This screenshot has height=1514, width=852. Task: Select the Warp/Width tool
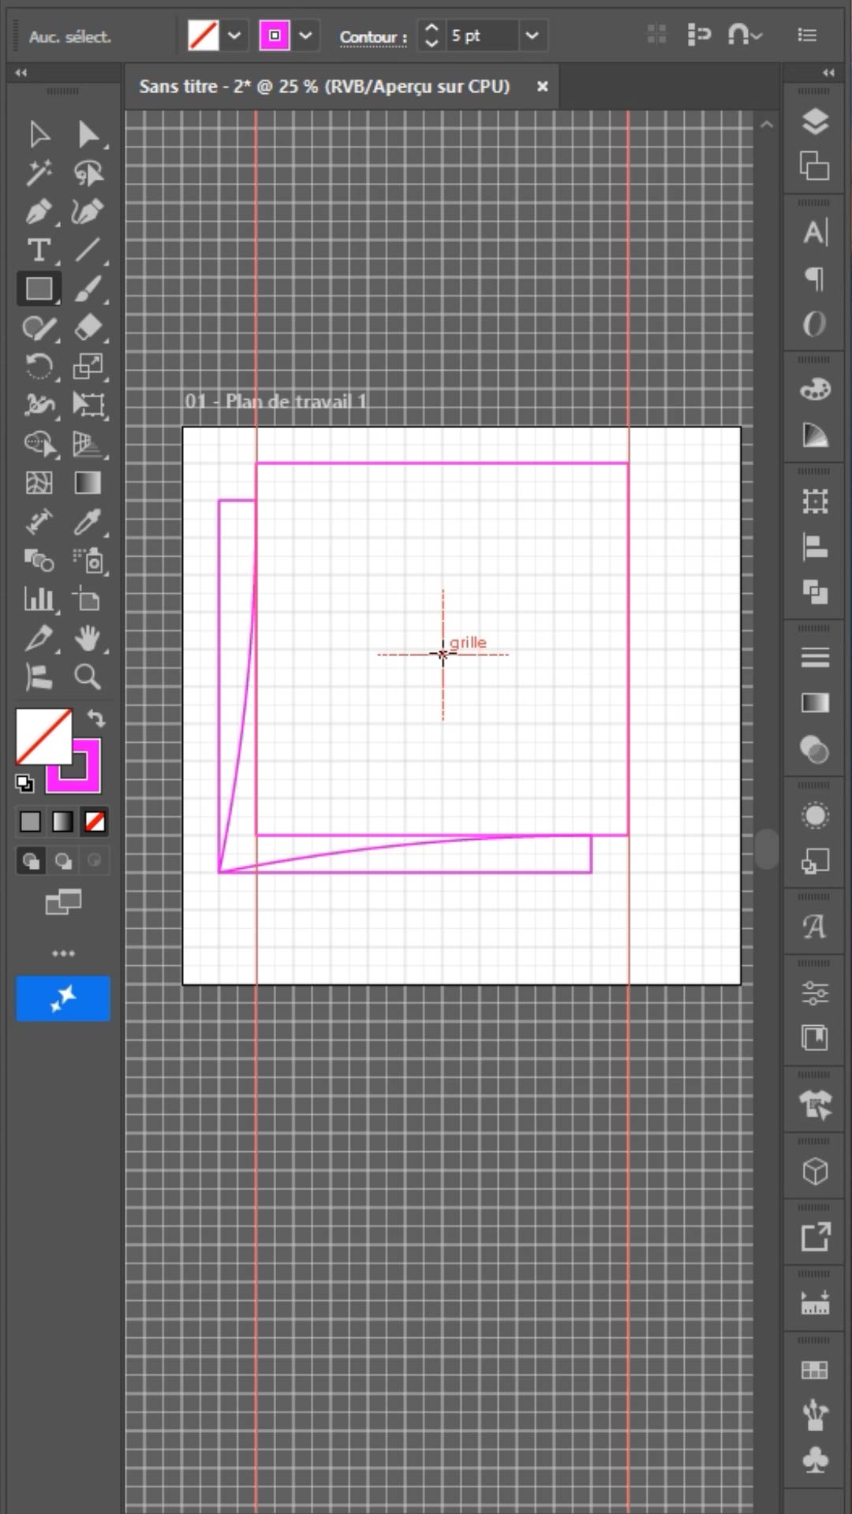coord(39,405)
